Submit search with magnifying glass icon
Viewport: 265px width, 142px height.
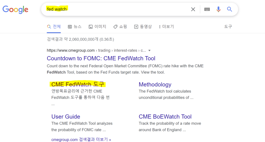229,9
